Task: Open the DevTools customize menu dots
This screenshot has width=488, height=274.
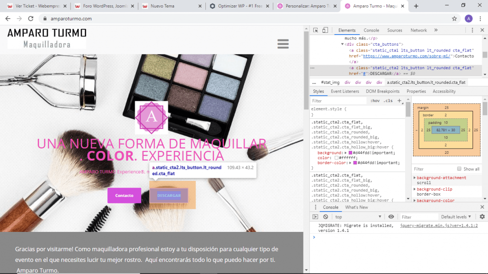Action: click(472, 30)
